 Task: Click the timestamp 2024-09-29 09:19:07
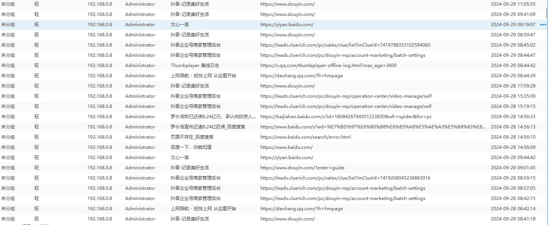513,25
